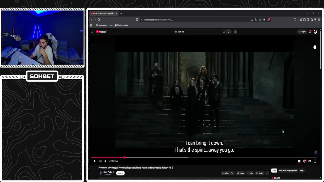Open a new browser tab
Viewport: 324px width, 182px height.
click(x=121, y=13)
